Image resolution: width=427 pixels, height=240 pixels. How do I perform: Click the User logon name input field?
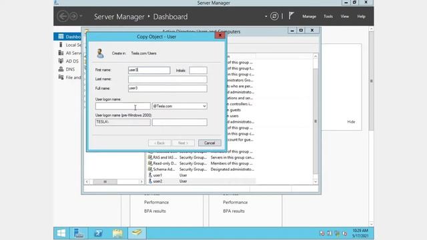123,106
